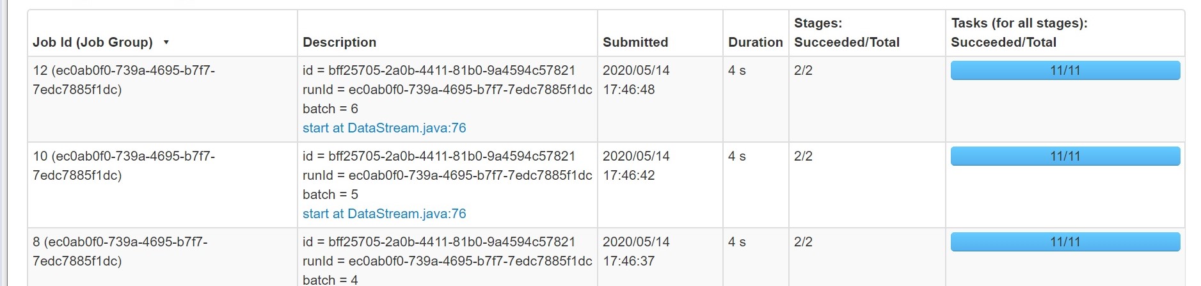Viewport: 1201px width, 286px height.
Task: Sort table by Job Id (Job Group) column
Action: pyautogui.click(x=93, y=42)
